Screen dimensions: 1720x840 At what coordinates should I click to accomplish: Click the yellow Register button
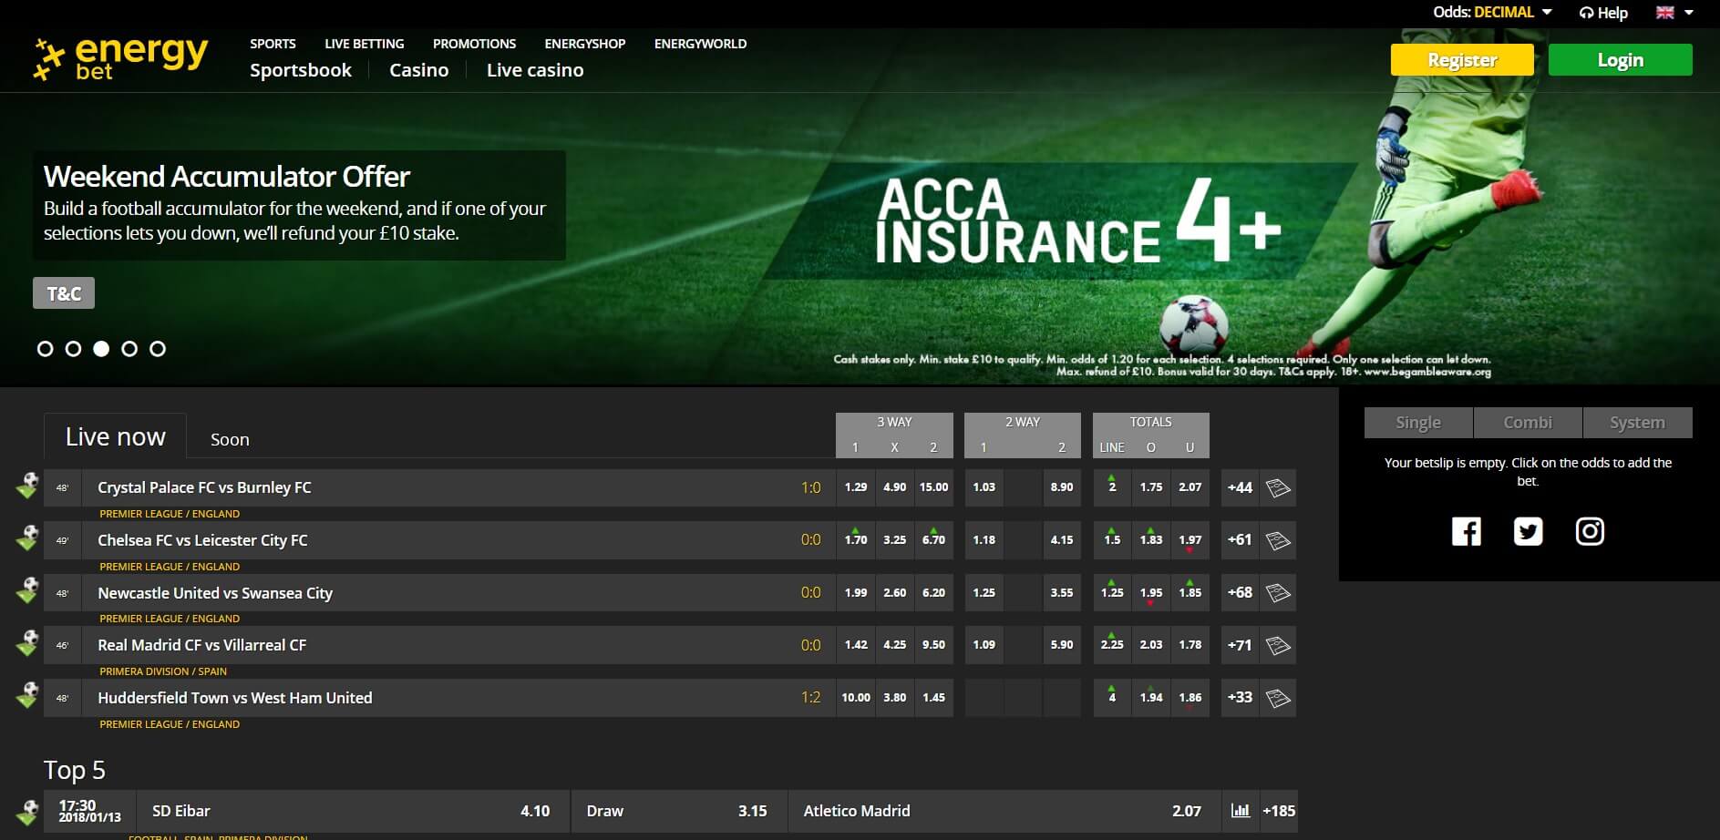click(x=1462, y=60)
